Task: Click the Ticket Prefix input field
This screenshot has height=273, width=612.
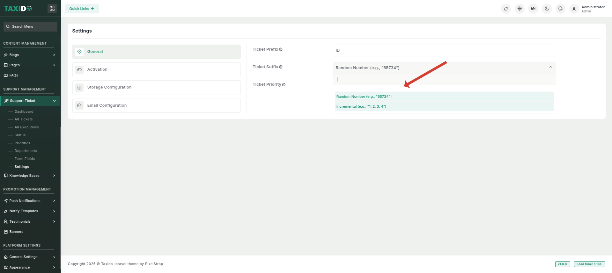Action: pyautogui.click(x=444, y=50)
